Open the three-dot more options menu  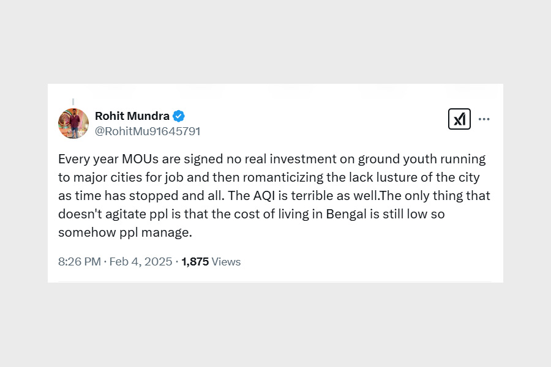click(x=484, y=119)
